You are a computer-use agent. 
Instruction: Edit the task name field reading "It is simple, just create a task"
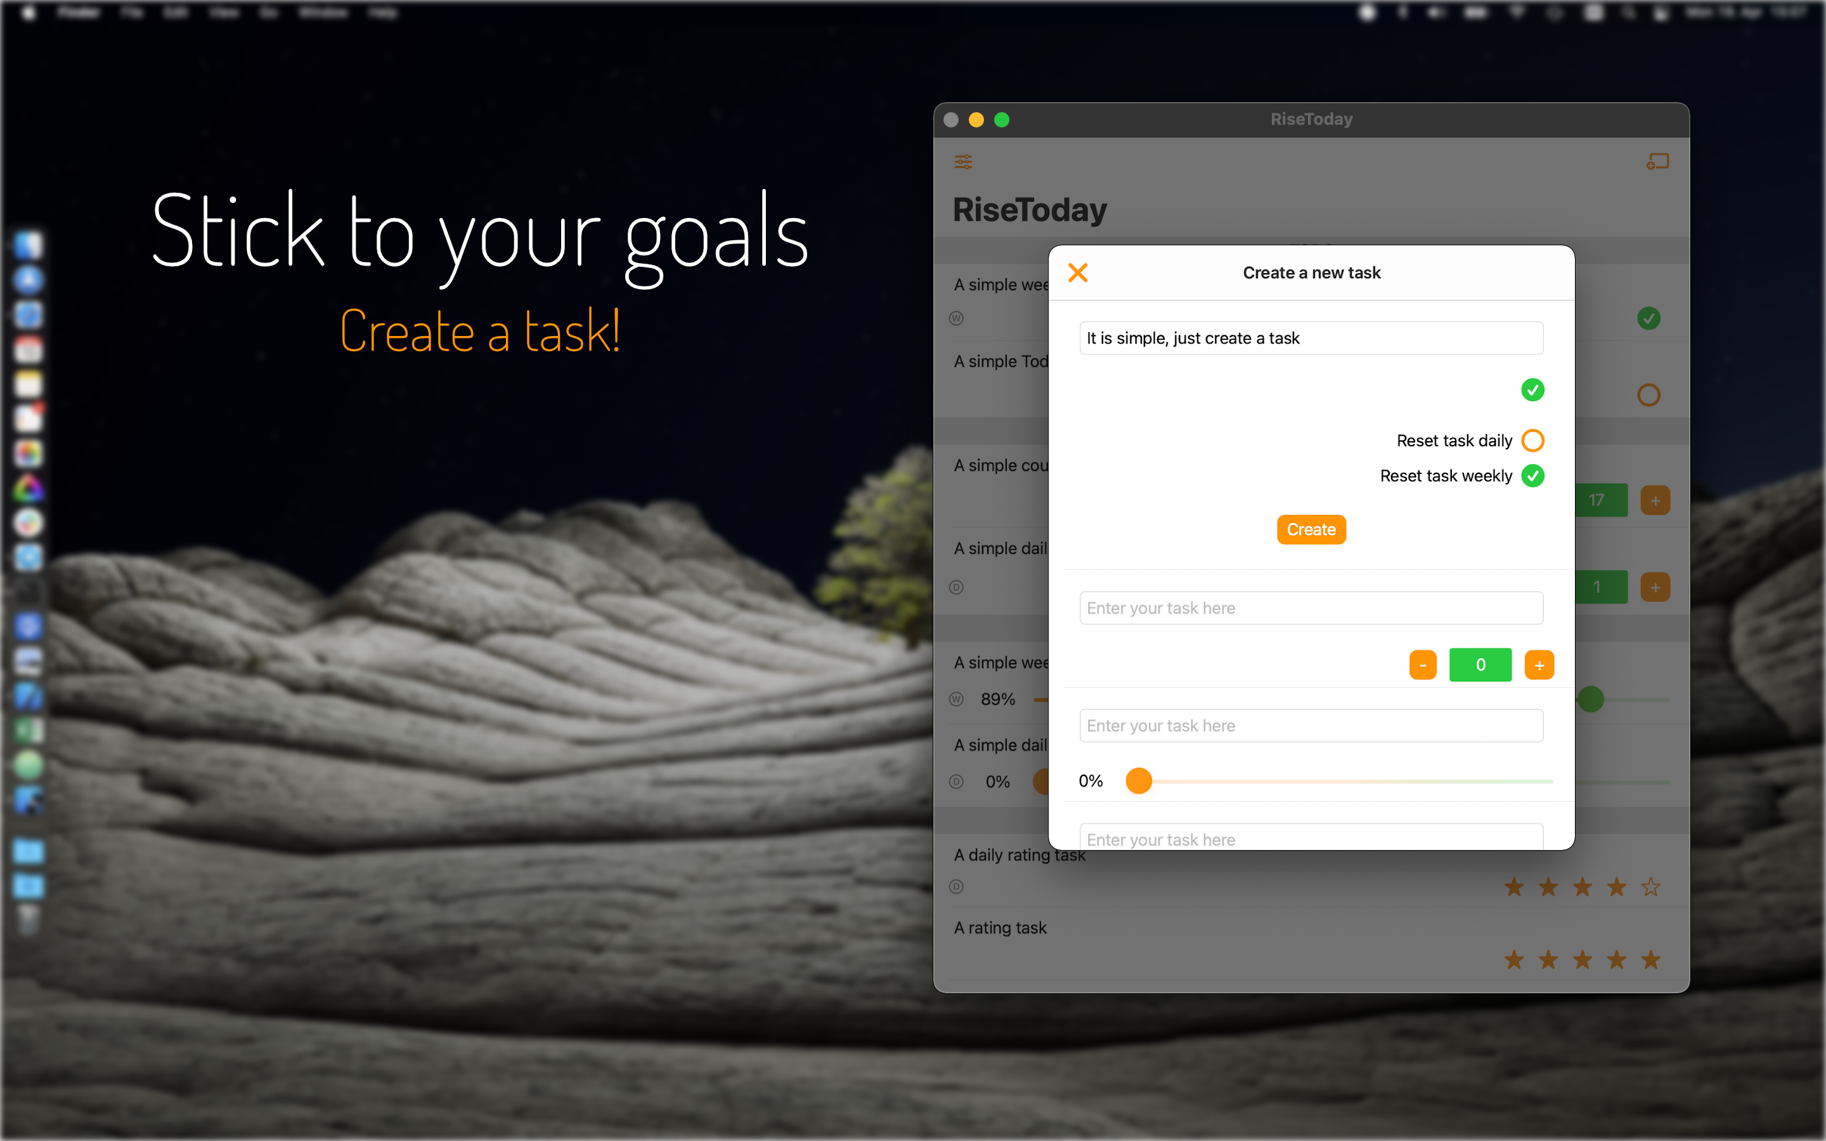pos(1311,338)
